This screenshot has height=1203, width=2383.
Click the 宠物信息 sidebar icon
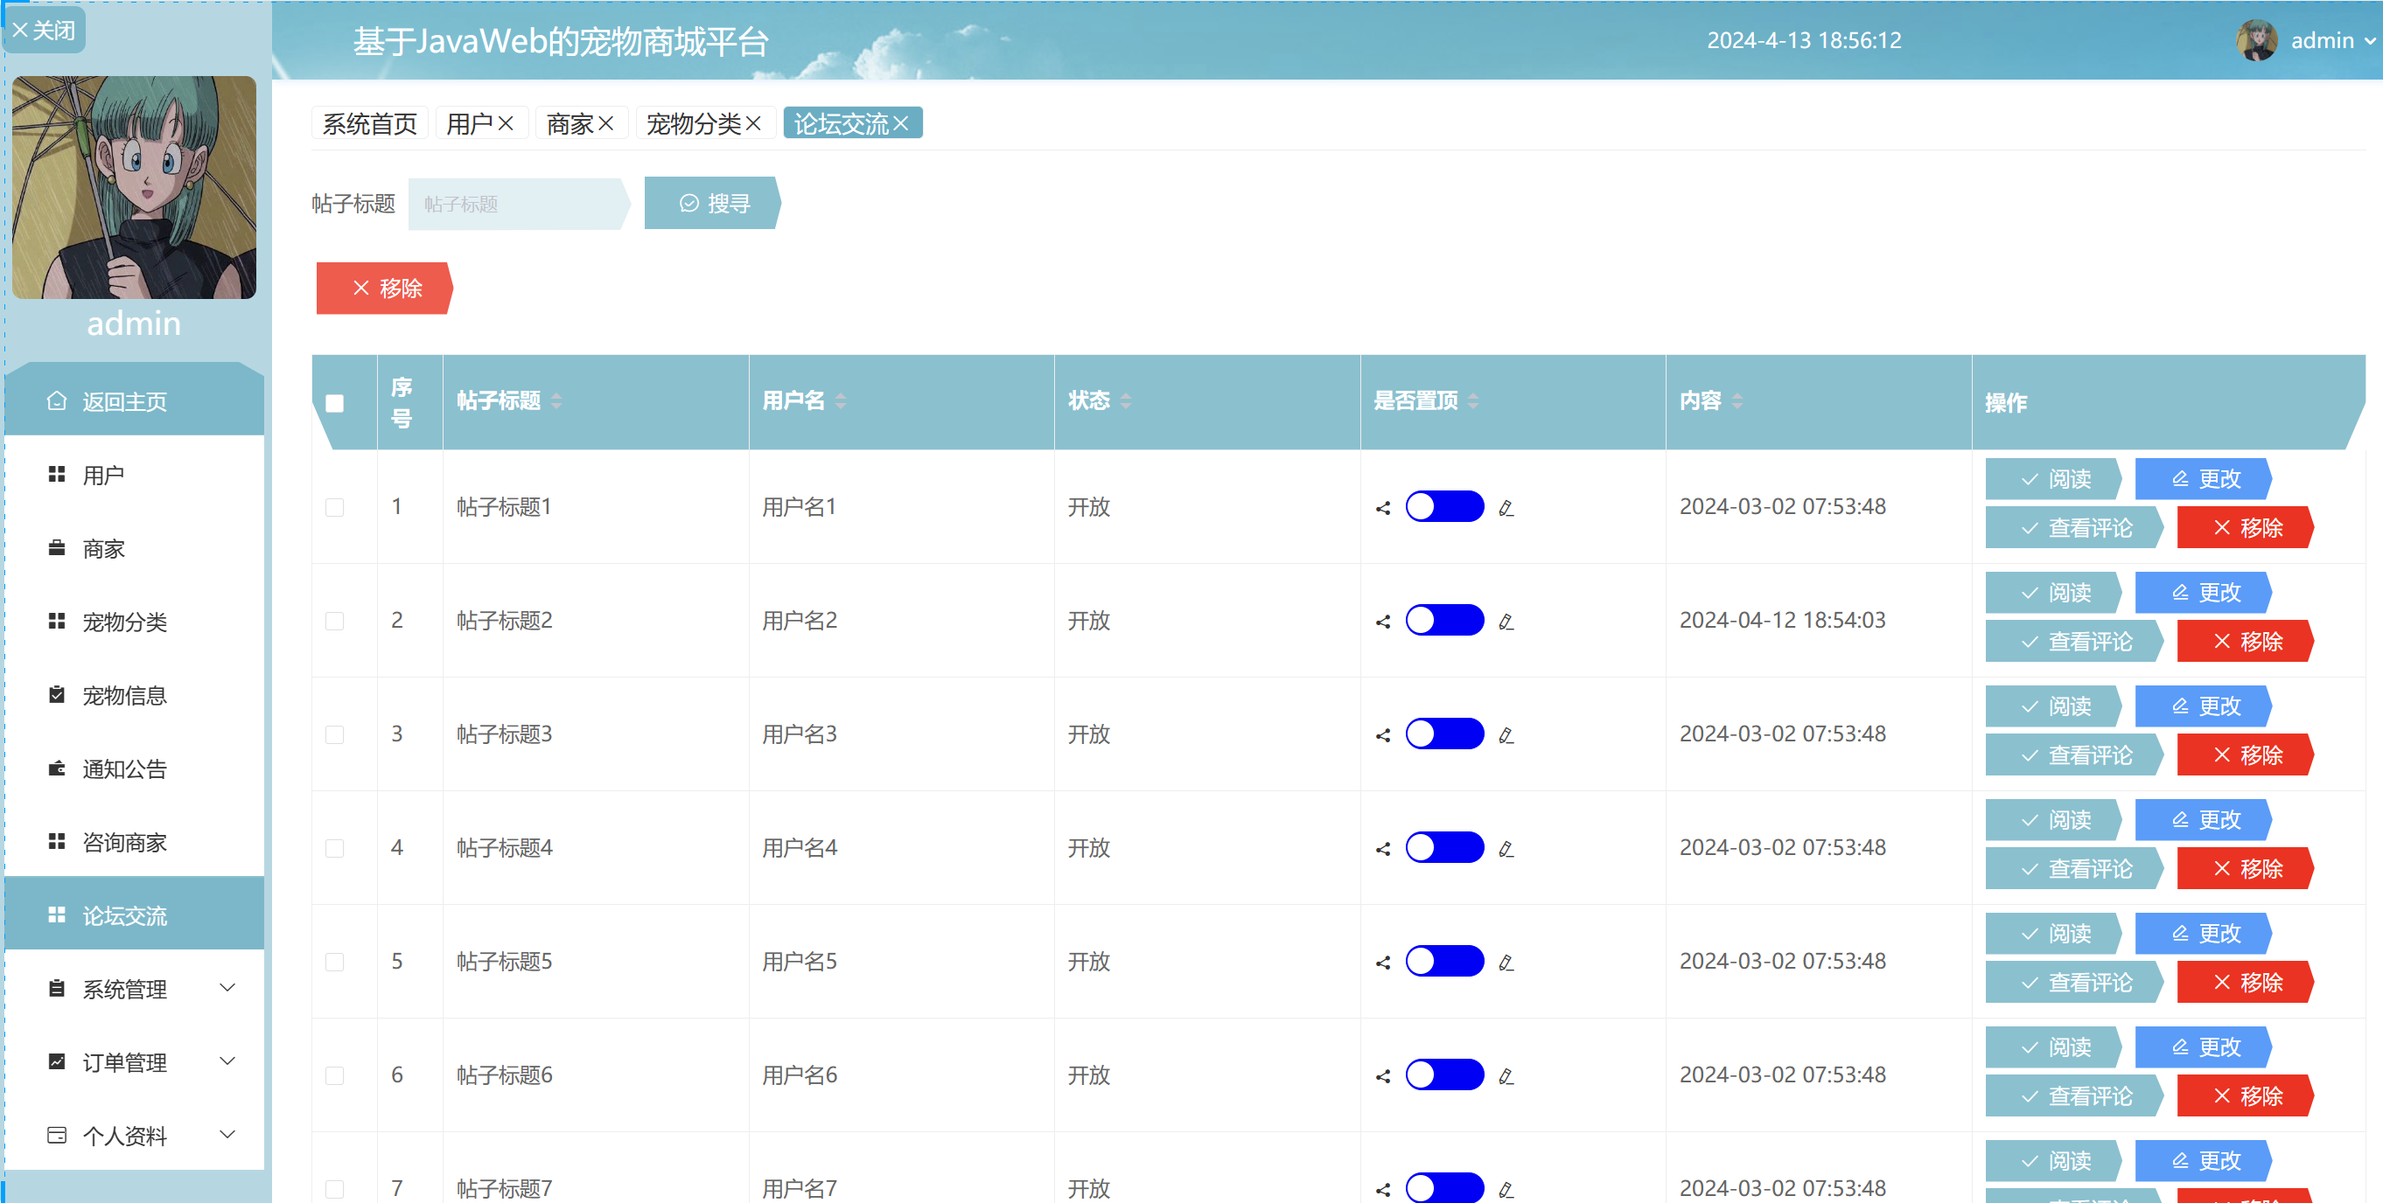57,694
